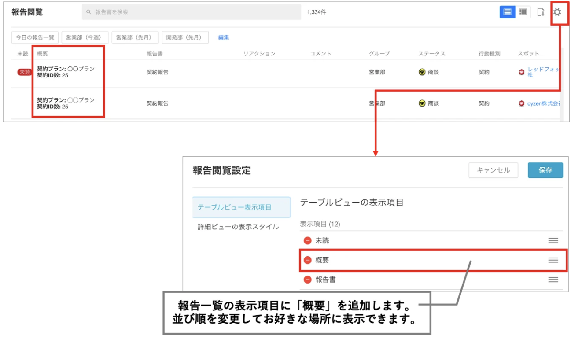
Task: Select the 営業部（今週） filter
Action: tap(85, 37)
